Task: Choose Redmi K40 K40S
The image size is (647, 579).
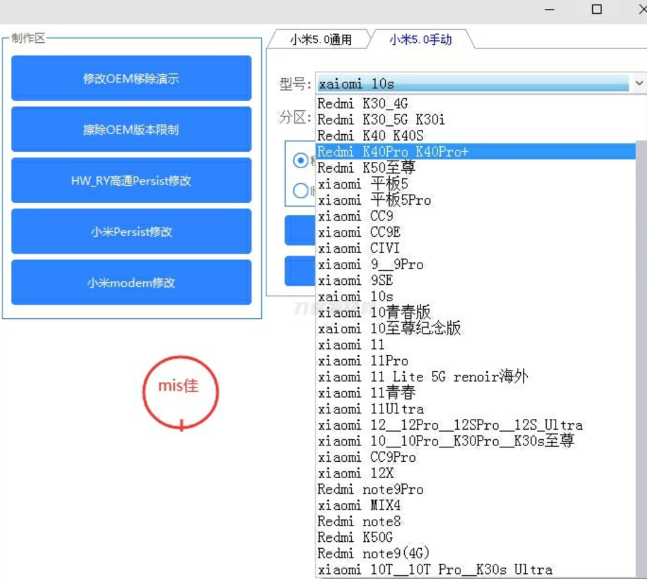Action: [x=475, y=135]
